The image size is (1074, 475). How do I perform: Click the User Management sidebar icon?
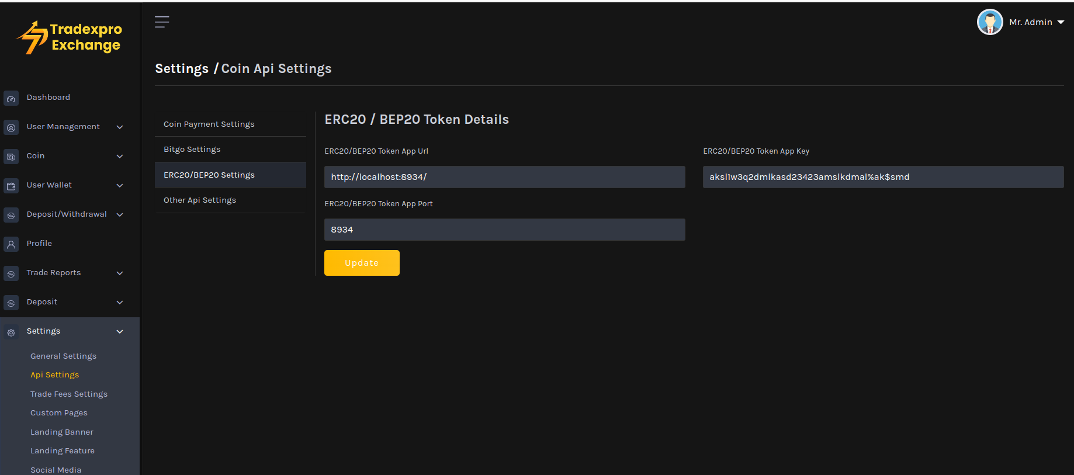point(11,127)
